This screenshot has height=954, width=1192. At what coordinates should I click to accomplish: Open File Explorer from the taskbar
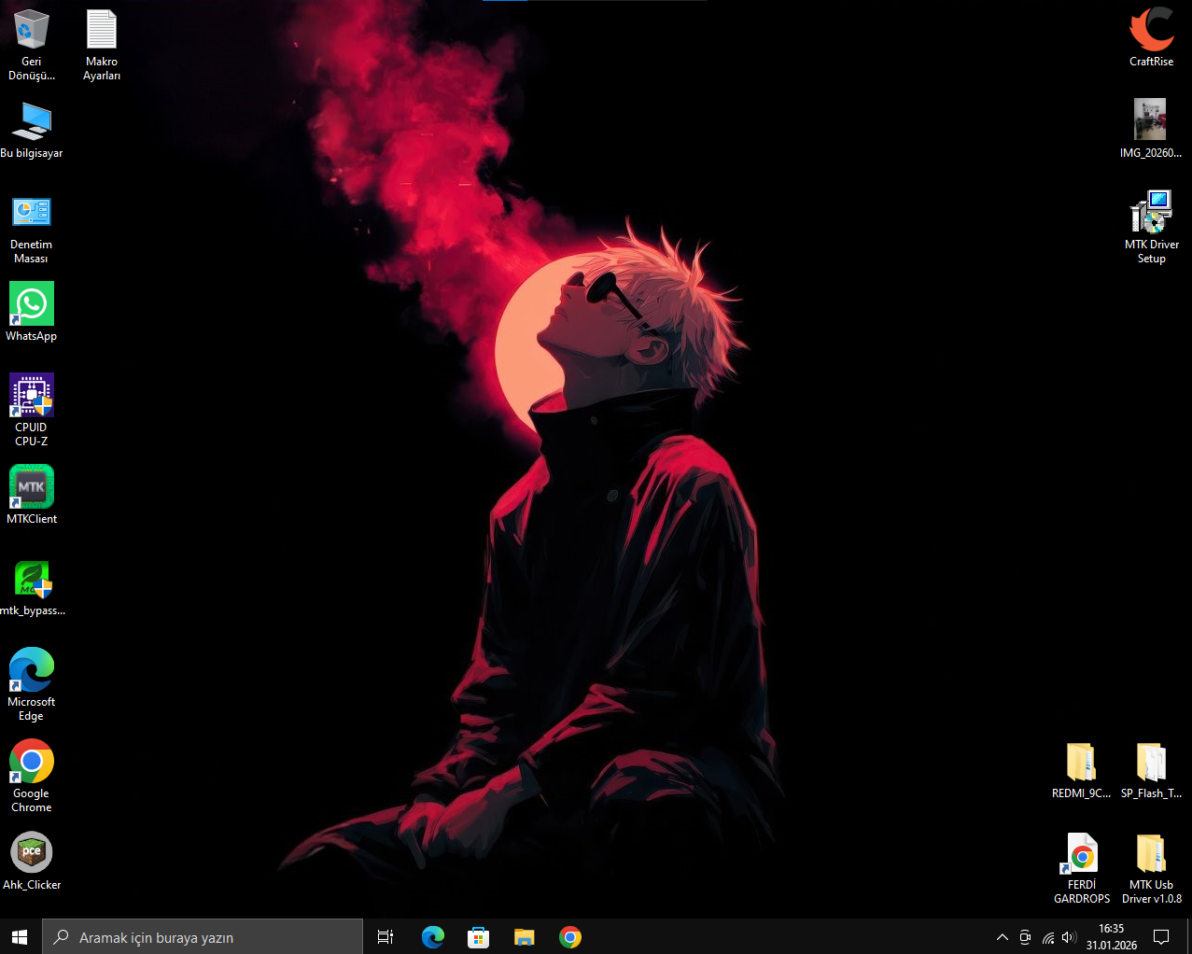pyautogui.click(x=524, y=936)
